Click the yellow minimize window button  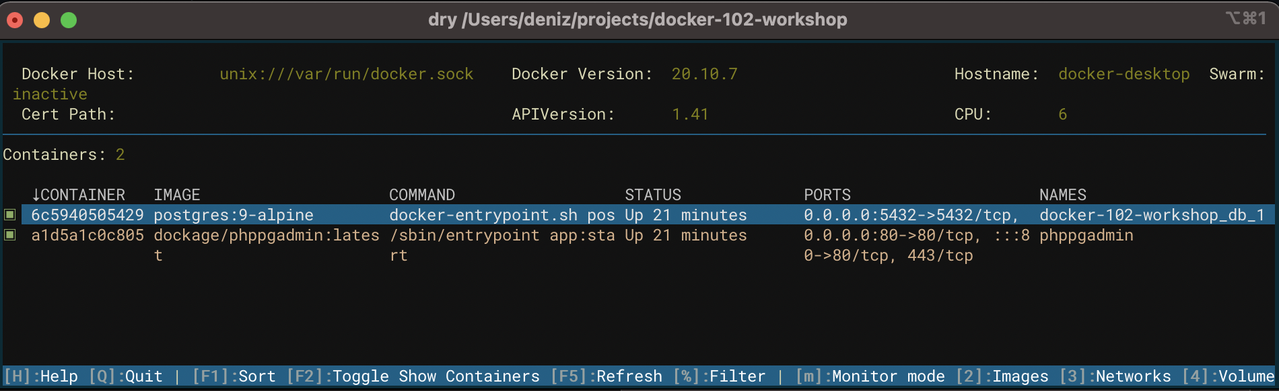pyautogui.click(x=42, y=20)
